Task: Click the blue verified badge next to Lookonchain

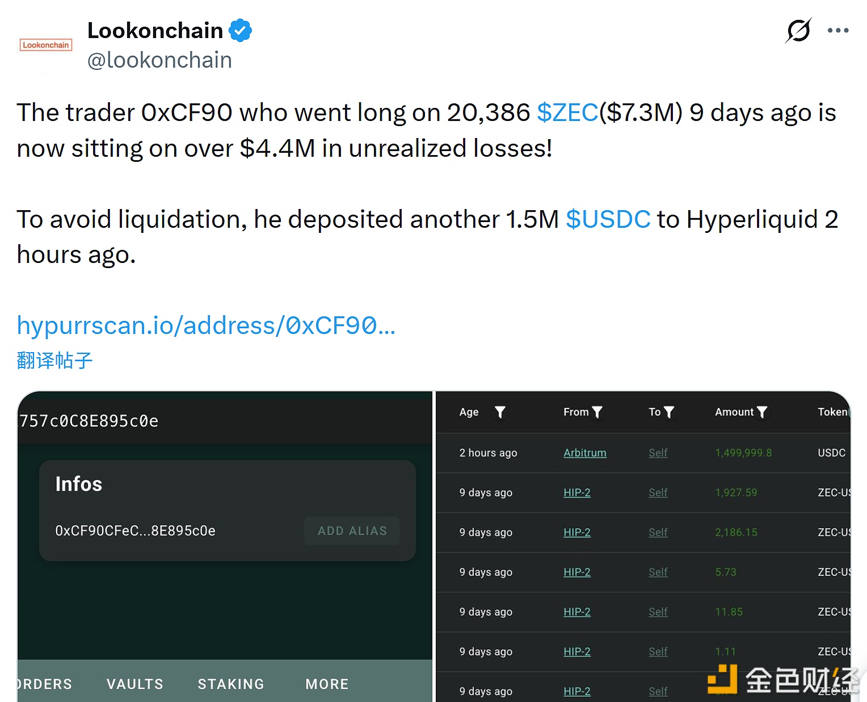Action: pos(241,30)
